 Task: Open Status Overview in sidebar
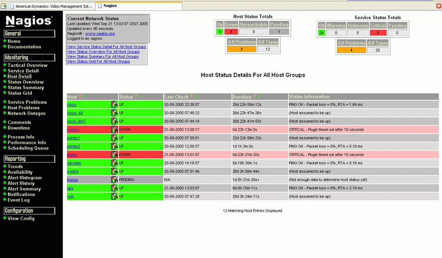(25, 82)
